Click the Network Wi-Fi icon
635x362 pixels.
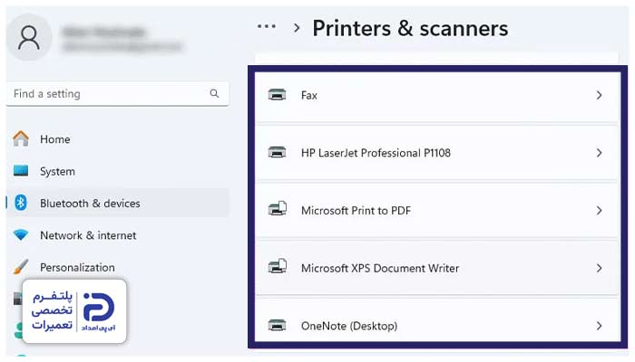(21, 234)
